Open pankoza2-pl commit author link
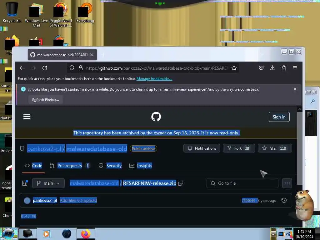The image size is (320, 240). 45,200
